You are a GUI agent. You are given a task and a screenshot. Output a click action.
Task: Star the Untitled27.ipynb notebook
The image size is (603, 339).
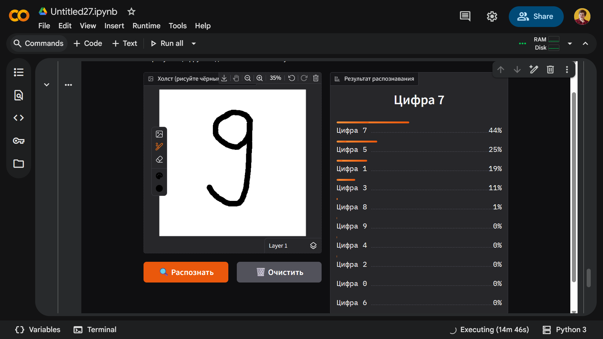tap(131, 12)
